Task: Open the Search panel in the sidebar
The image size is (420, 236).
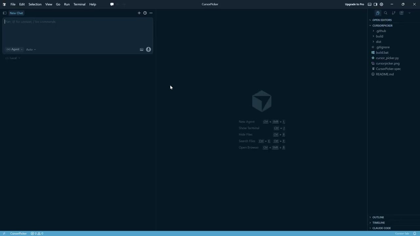Action: tap(386, 13)
